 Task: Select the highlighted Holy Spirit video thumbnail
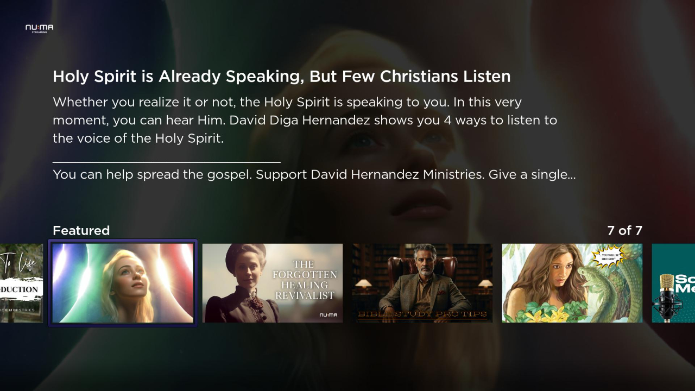tap(123, 283)
